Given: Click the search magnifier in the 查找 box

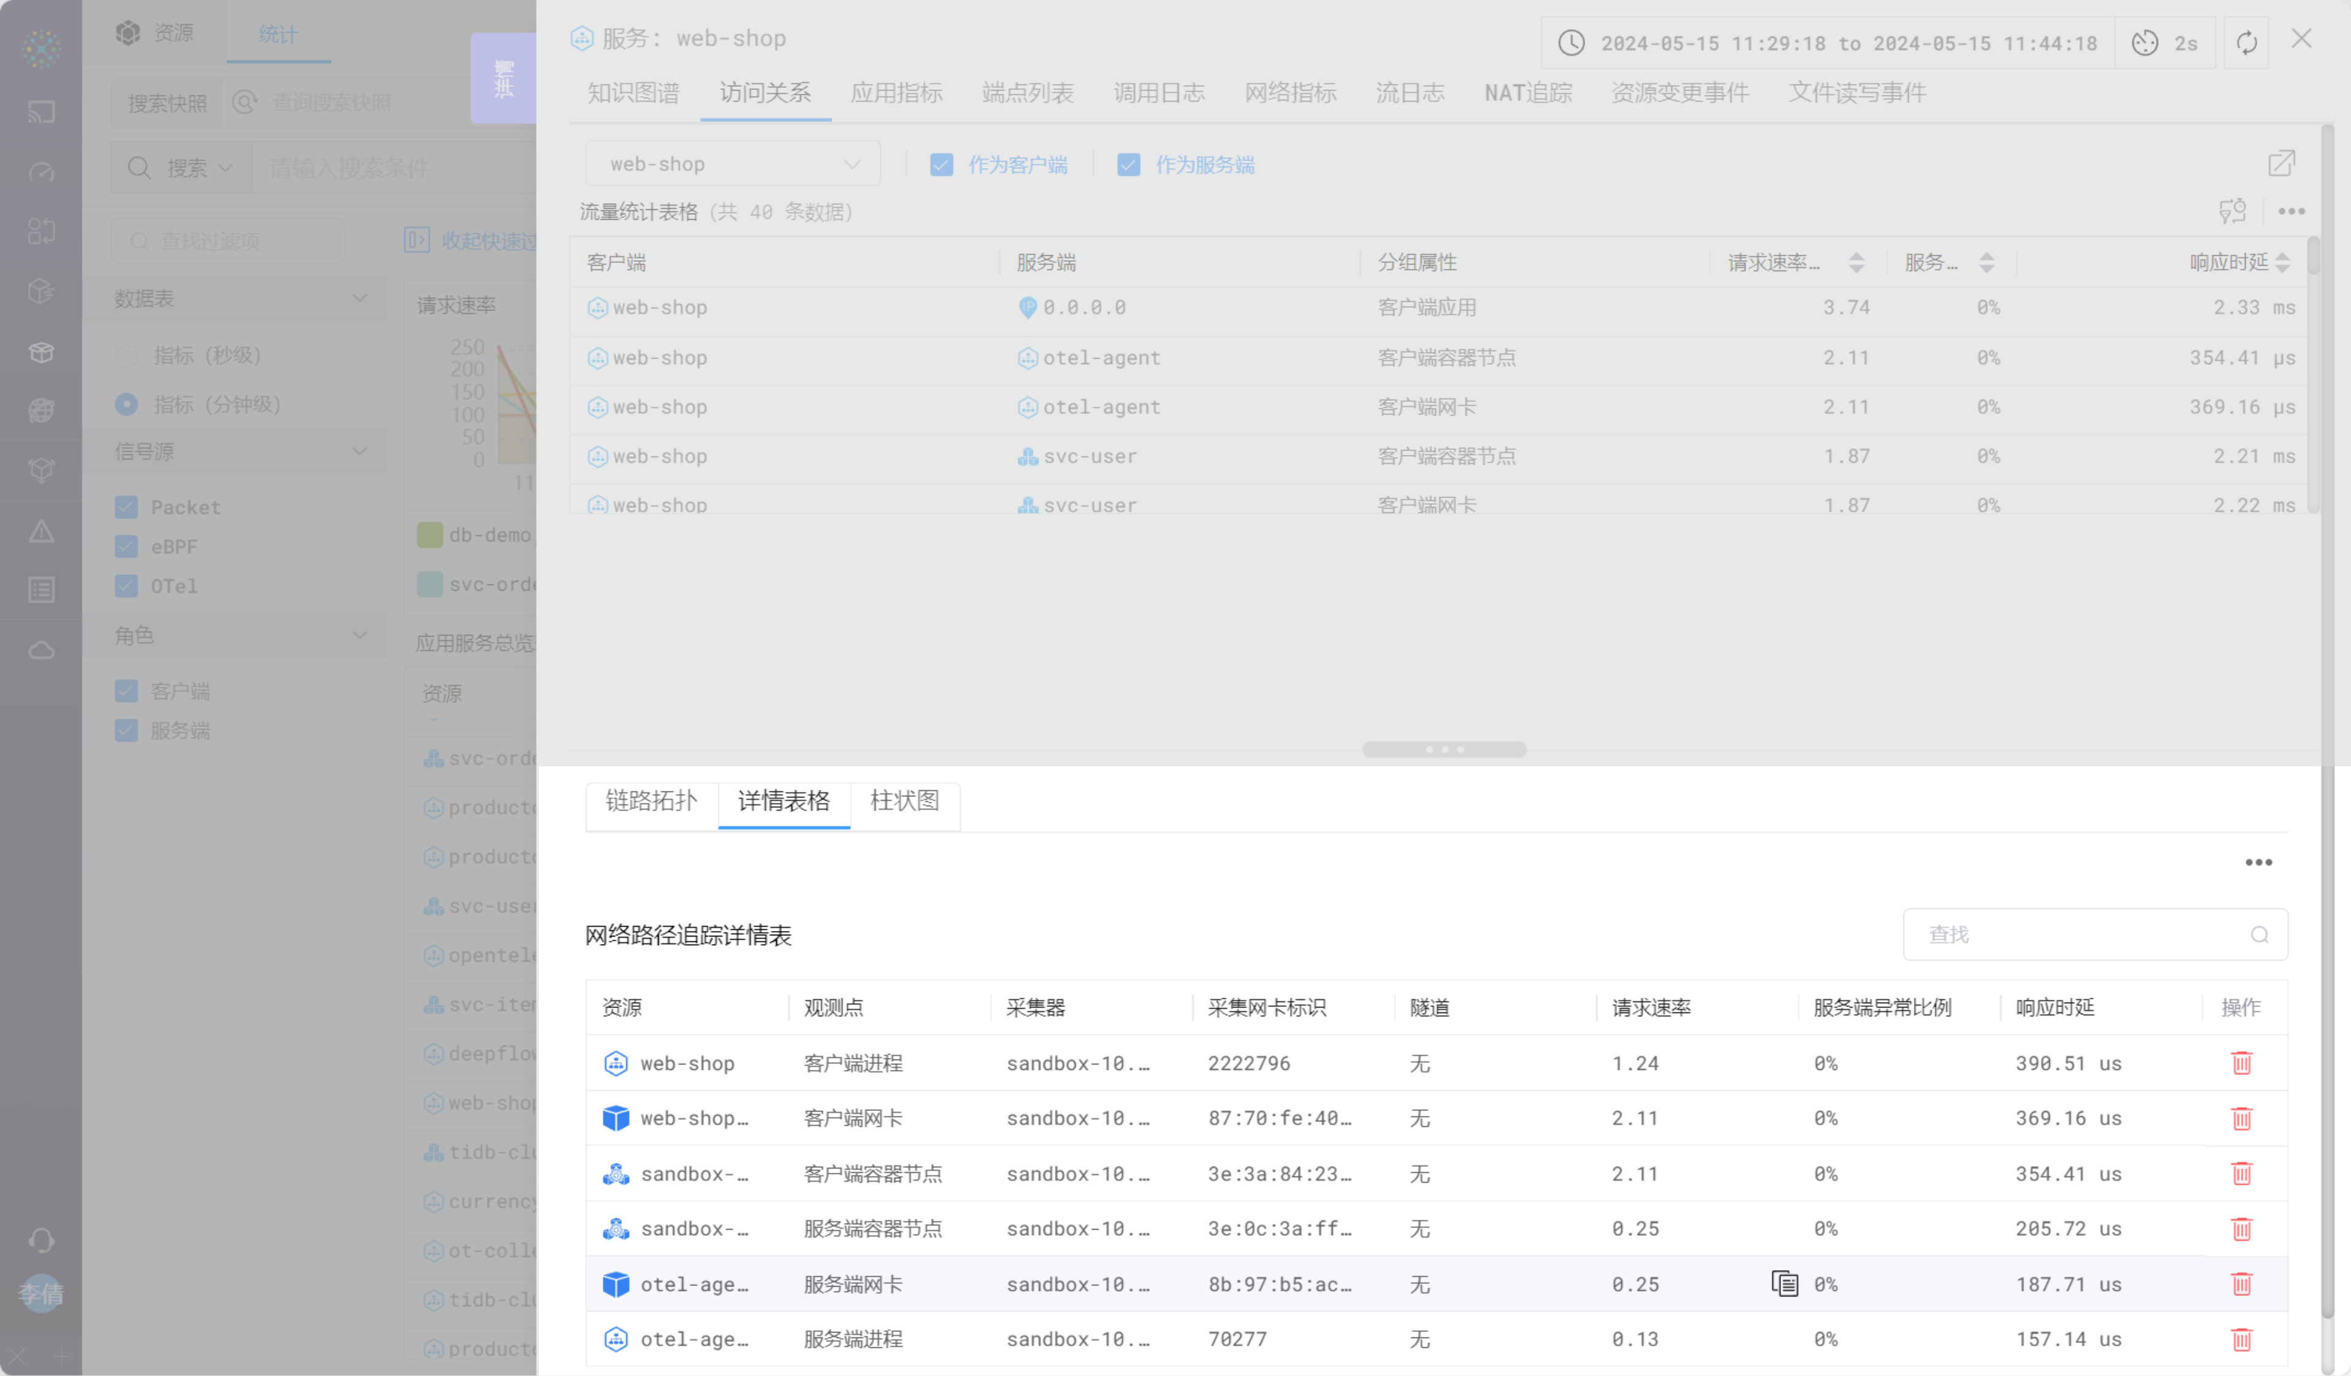Looking at the screenshot, I should point(2259,935).
